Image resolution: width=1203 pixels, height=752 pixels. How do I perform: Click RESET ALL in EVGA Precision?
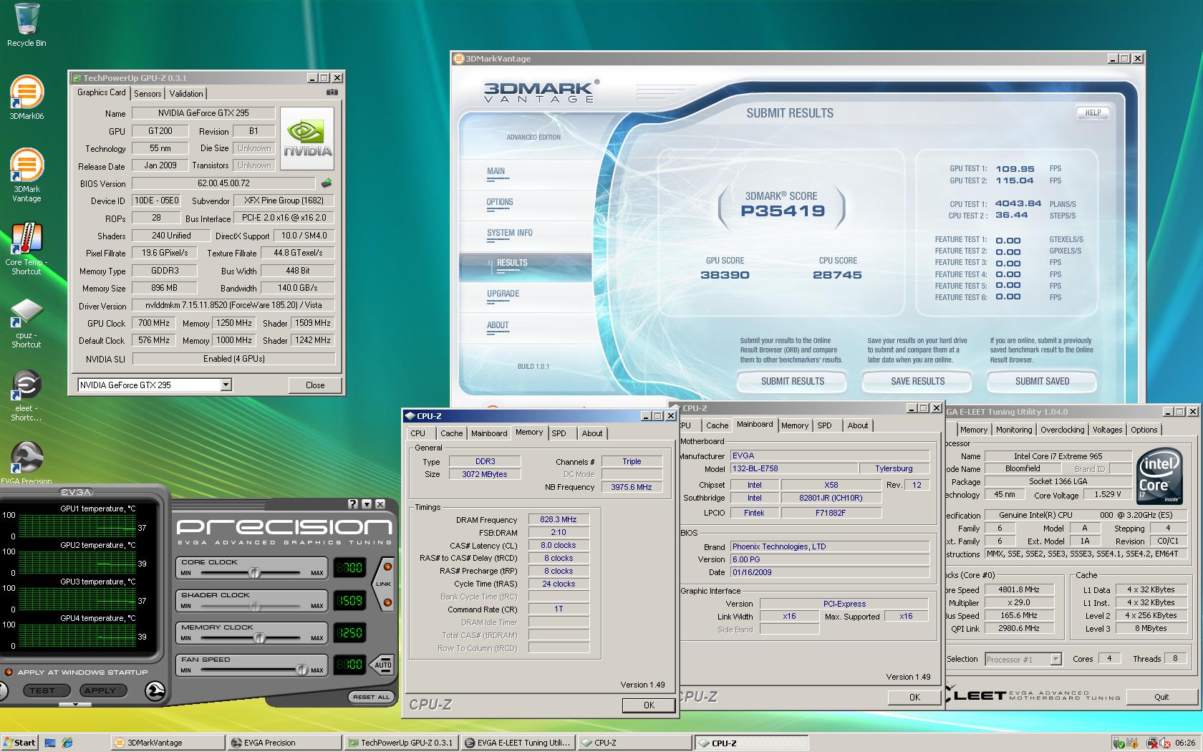(x=371, y=697)
